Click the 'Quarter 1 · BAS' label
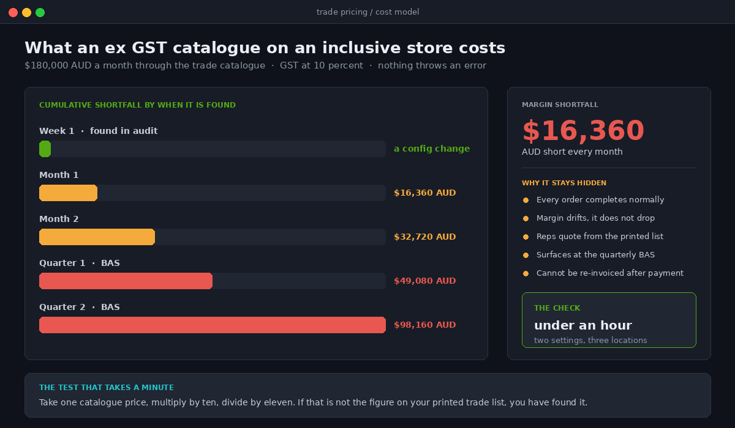This screenshot has height=428, width=735. 80,263
